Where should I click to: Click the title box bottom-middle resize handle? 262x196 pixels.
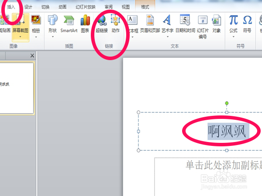pyautogui.click(x=227, y=150)
